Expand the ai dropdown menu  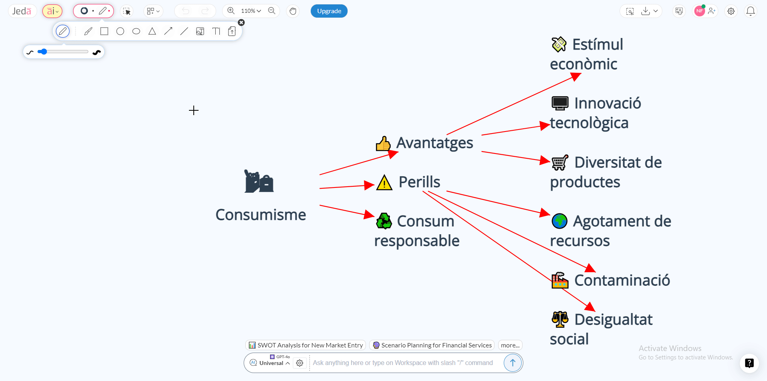[x=52, y=11]
